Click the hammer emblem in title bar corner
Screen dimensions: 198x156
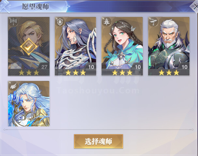coord(5,6)
